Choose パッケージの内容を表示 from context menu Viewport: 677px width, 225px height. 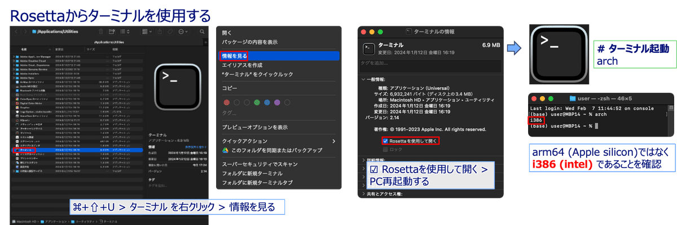pos(249,42)
